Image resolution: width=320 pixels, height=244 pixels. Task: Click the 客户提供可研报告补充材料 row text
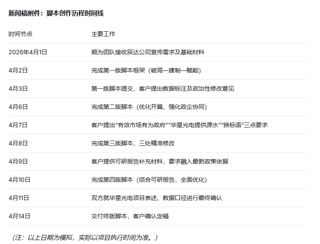(x=159, y=162)
